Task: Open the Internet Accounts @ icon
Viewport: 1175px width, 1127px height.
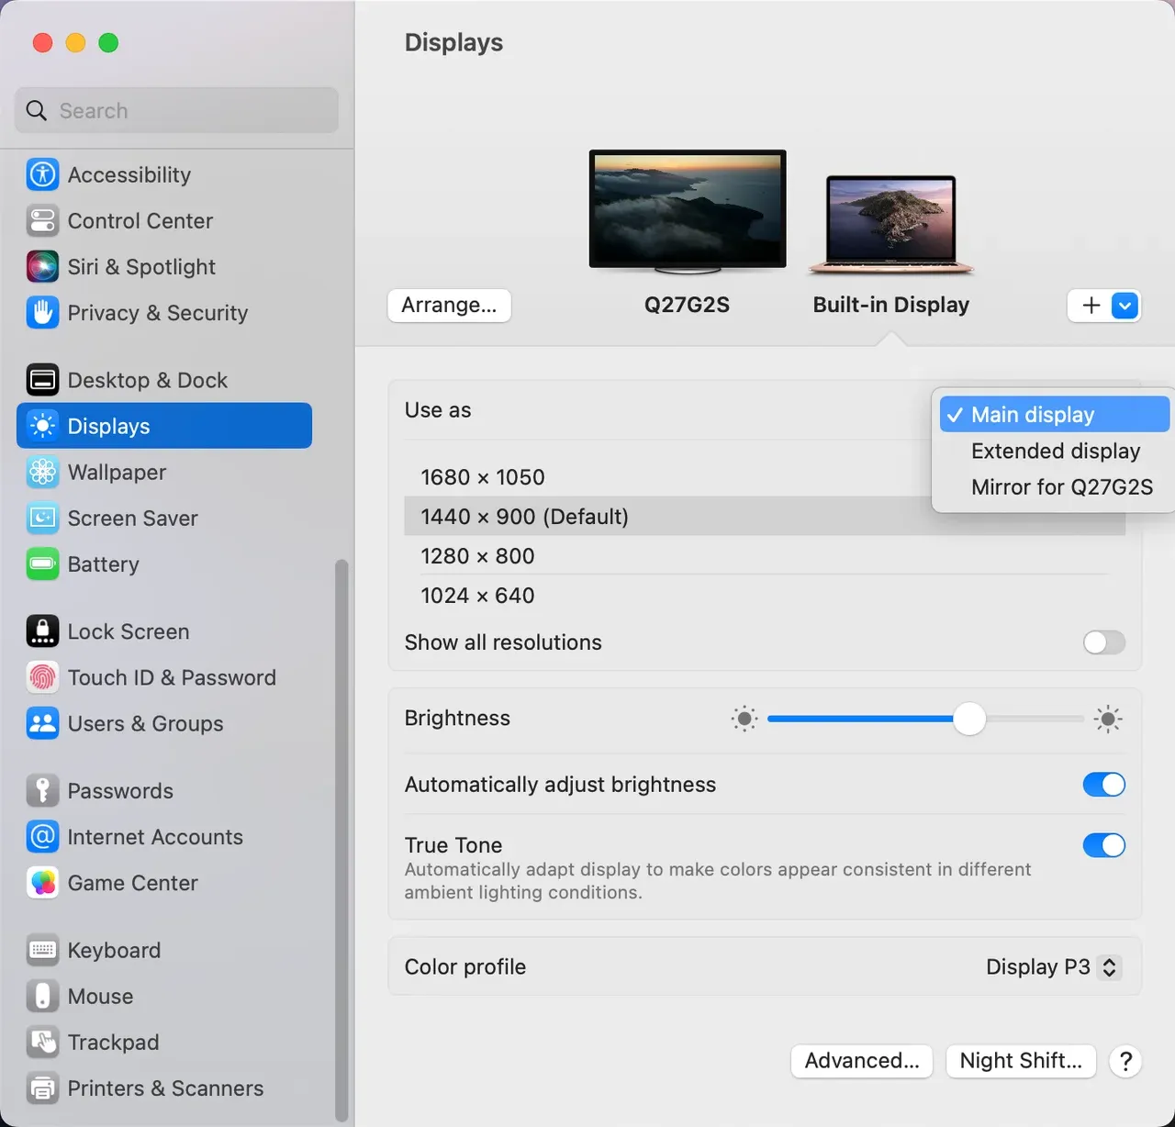Action: pyautogui.click(x=42, y=836)
